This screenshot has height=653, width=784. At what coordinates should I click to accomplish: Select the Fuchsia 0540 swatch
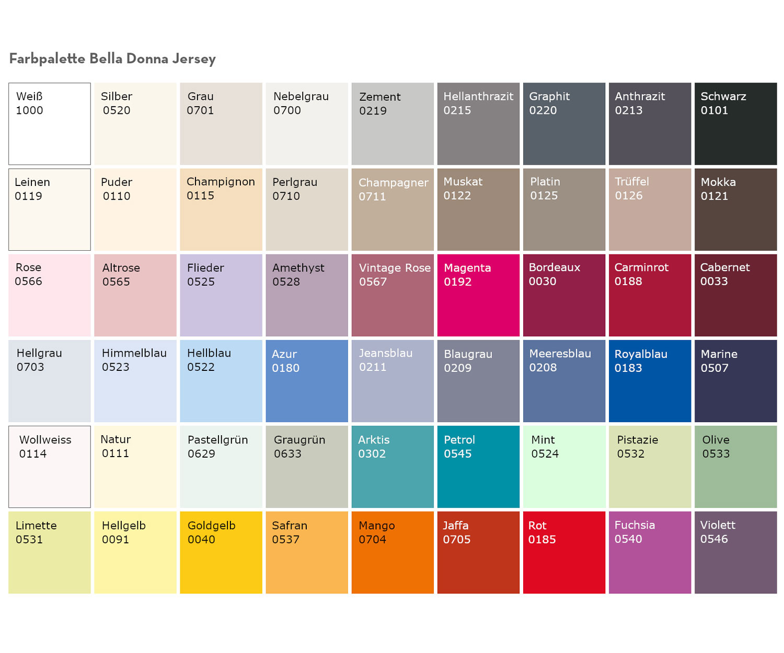click(x=650, y=552)
